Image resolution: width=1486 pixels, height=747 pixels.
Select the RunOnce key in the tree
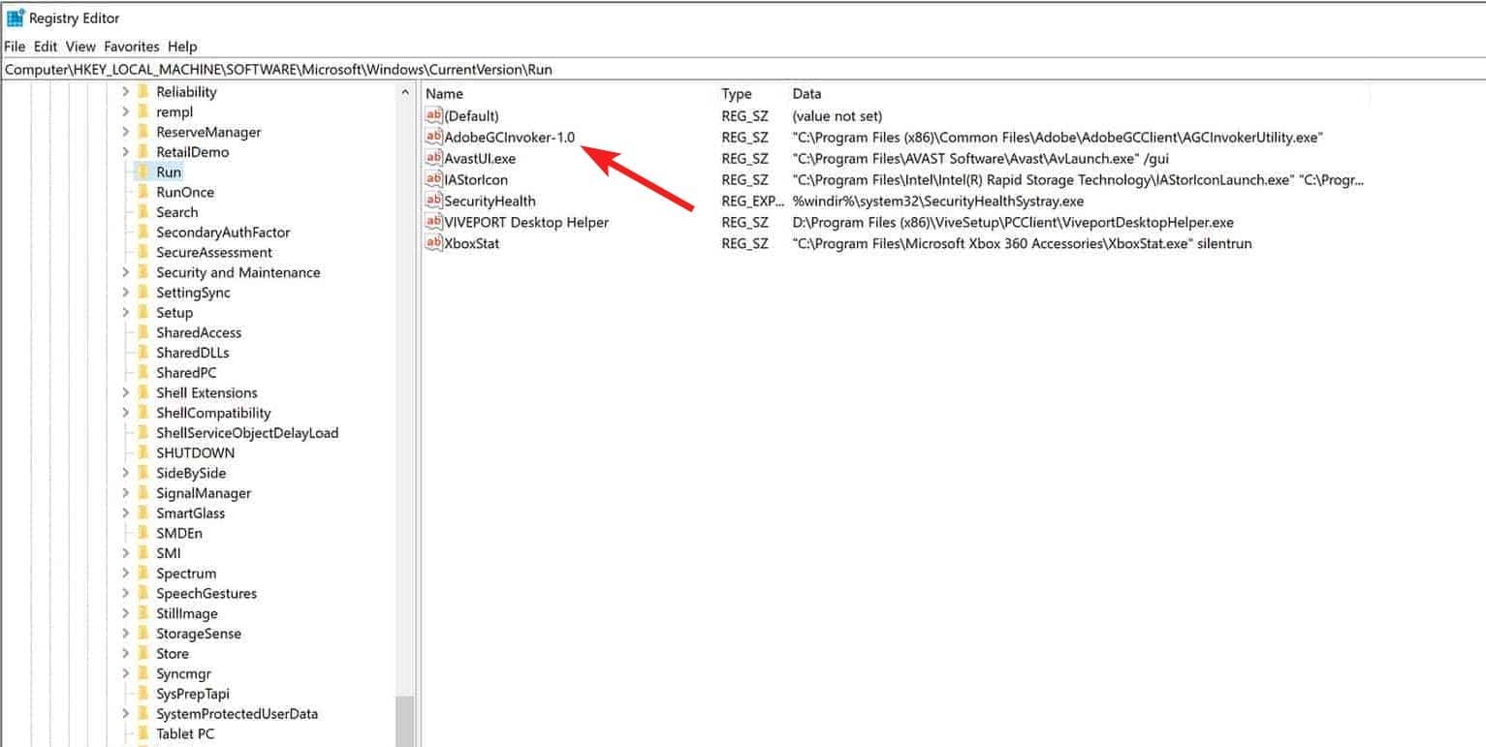point(184,193)
